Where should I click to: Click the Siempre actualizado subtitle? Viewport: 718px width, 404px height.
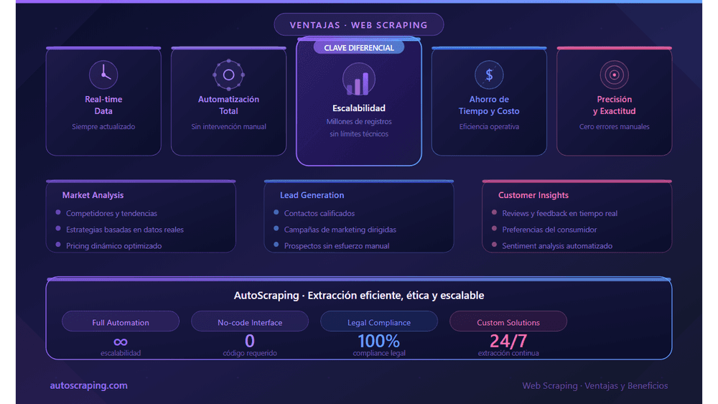(x=103, y=127)
